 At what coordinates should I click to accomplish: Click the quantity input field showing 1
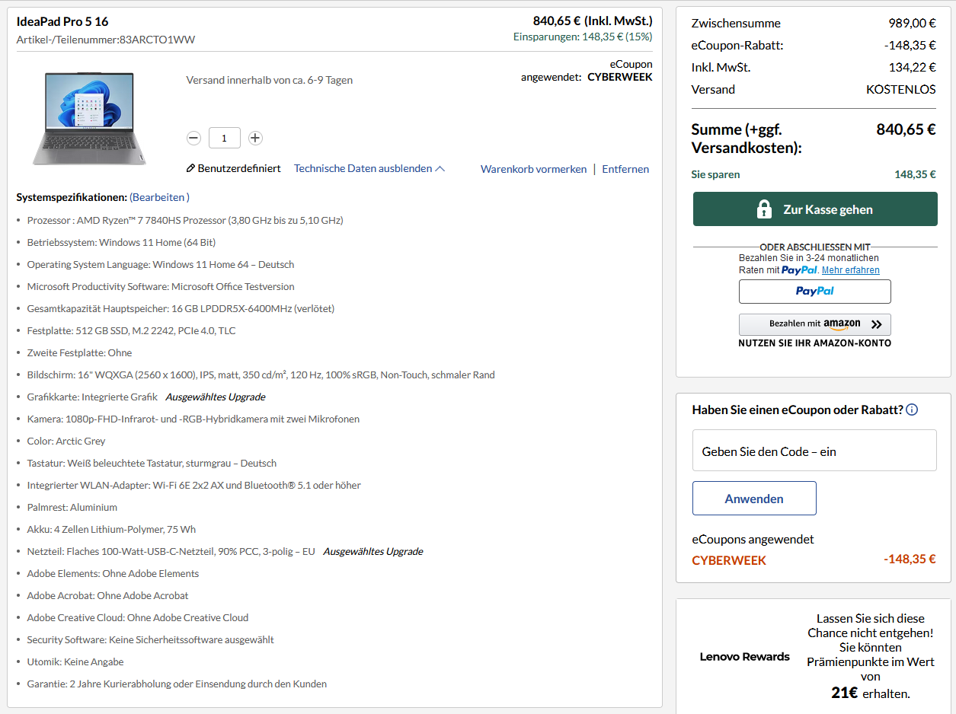point(225,138)
